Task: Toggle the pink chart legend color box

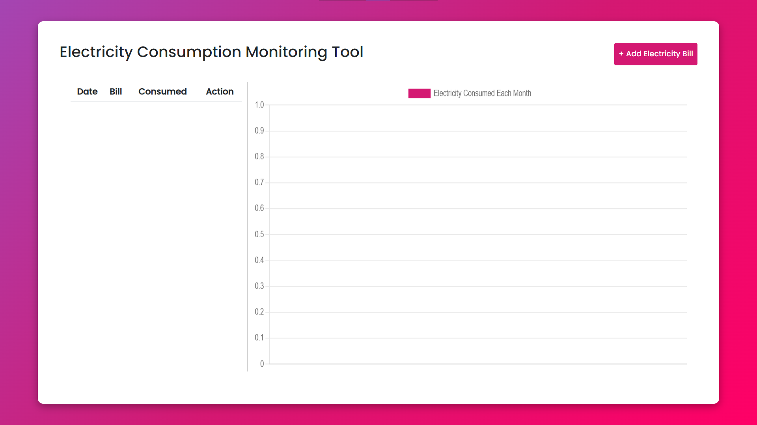Action: click(x=419, y=93)
